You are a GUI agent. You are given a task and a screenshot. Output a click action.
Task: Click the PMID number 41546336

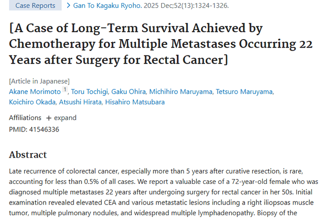point(44,129)
